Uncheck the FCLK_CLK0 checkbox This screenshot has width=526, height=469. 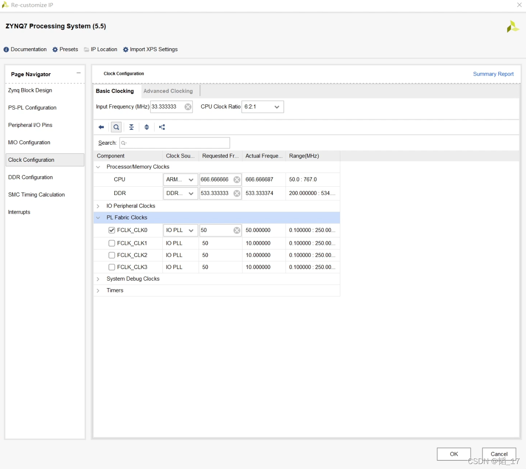pos(112,230)
